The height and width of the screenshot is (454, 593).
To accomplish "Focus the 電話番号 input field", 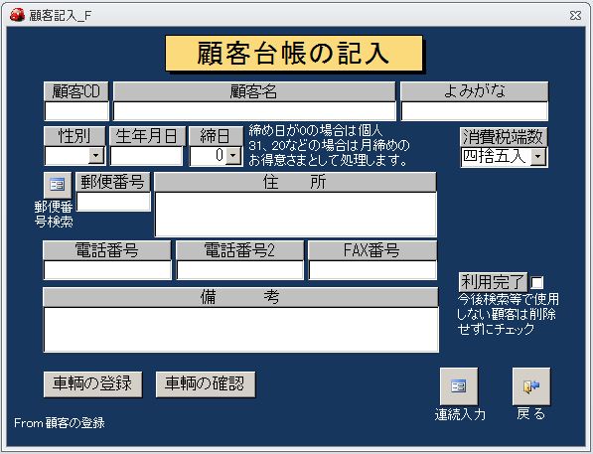I will tap(107, 270).
